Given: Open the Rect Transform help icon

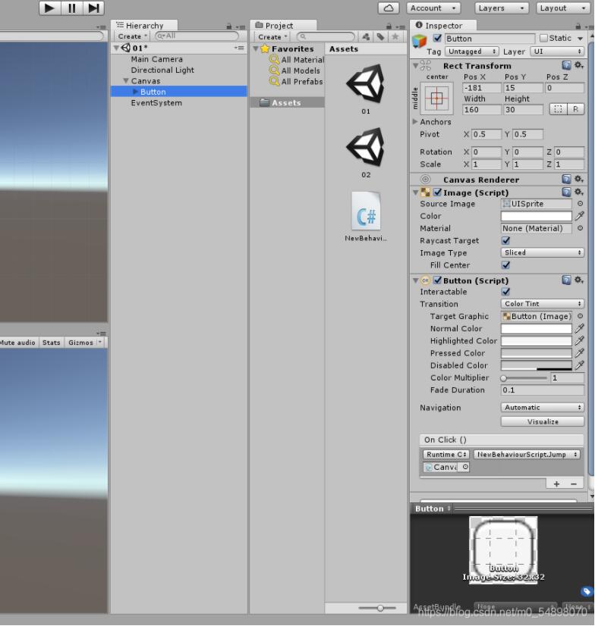Looking at the screenshot, I should tap(567, 66).
